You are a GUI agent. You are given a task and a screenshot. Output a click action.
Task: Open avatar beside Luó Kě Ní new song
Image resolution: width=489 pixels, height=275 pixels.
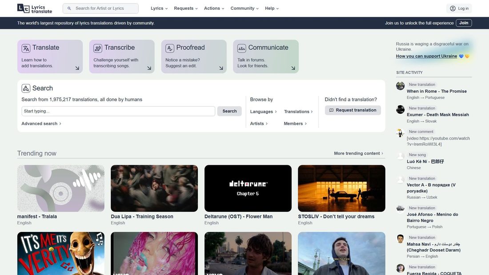401,156
